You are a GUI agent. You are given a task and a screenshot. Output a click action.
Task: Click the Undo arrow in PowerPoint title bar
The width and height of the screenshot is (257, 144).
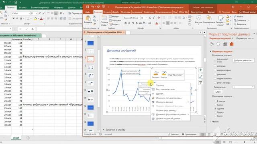click(x=93, y=7)
